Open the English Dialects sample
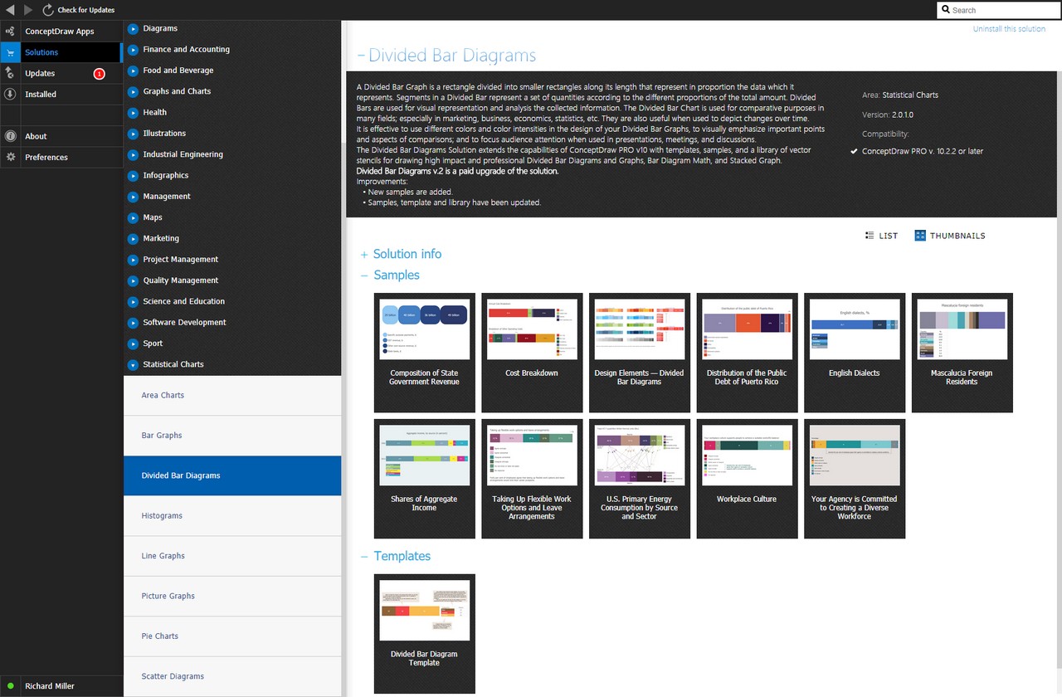Image resolution: width=1062 pixels, height=697 pixels. [855, 353]
